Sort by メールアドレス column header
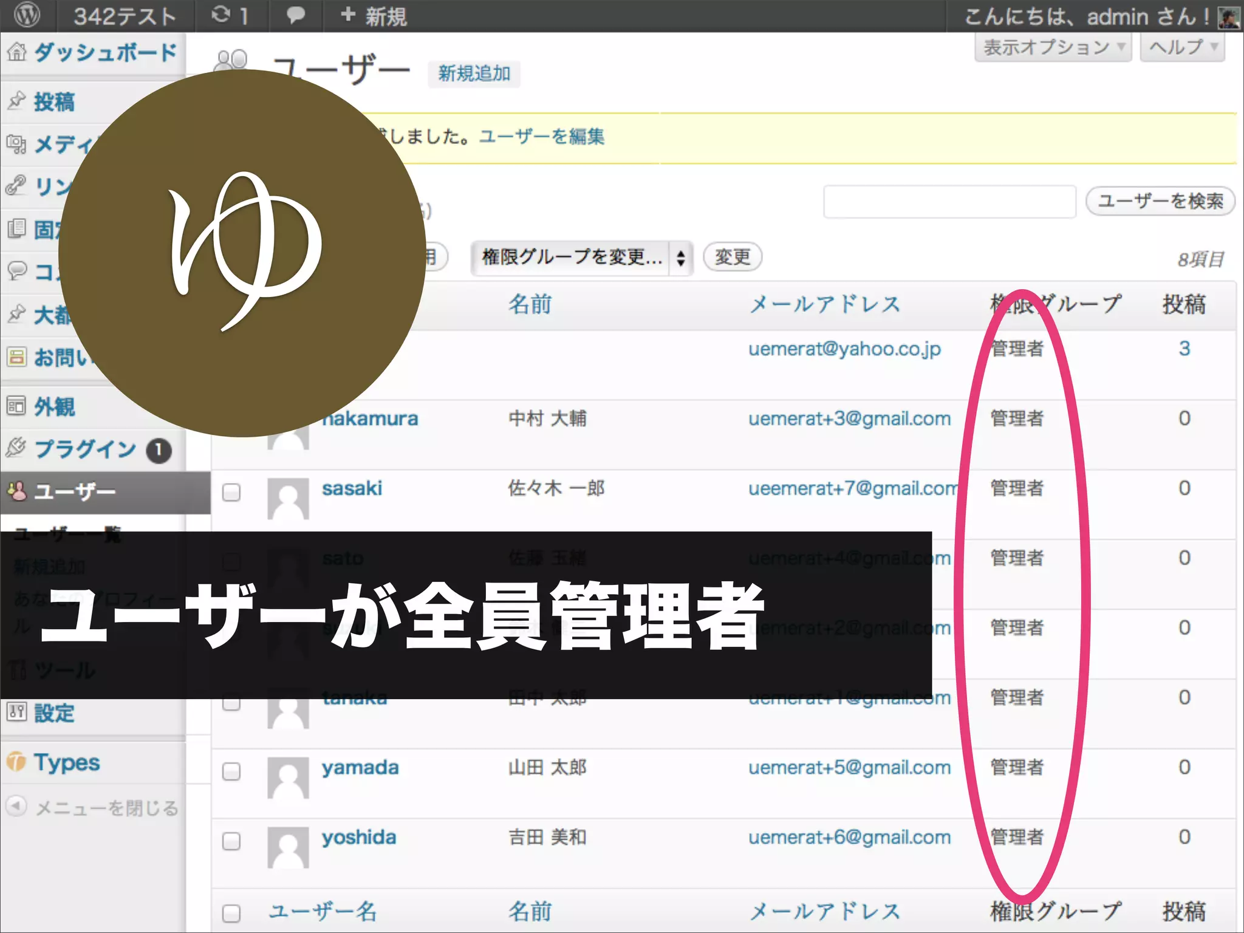1244x933 pixels. pyautogui.click(x=824, y=304)
